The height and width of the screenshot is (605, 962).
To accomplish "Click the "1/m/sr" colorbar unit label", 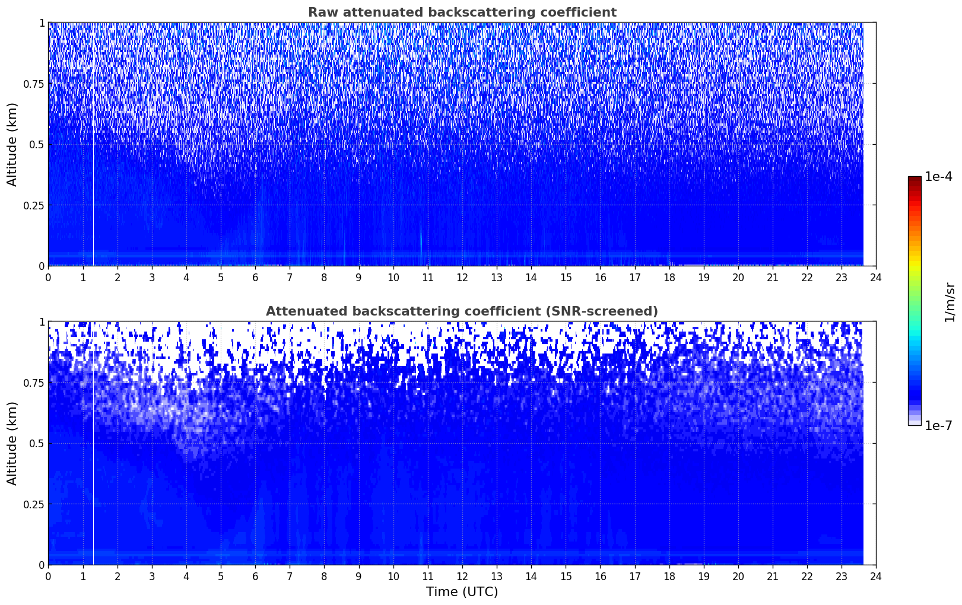I will coord(950,301).
